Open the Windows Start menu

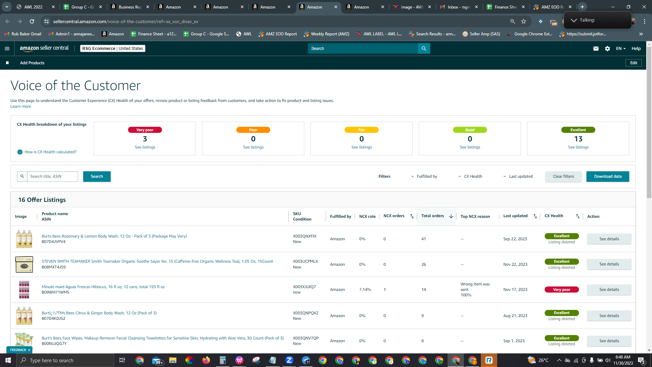click(8, 360)
